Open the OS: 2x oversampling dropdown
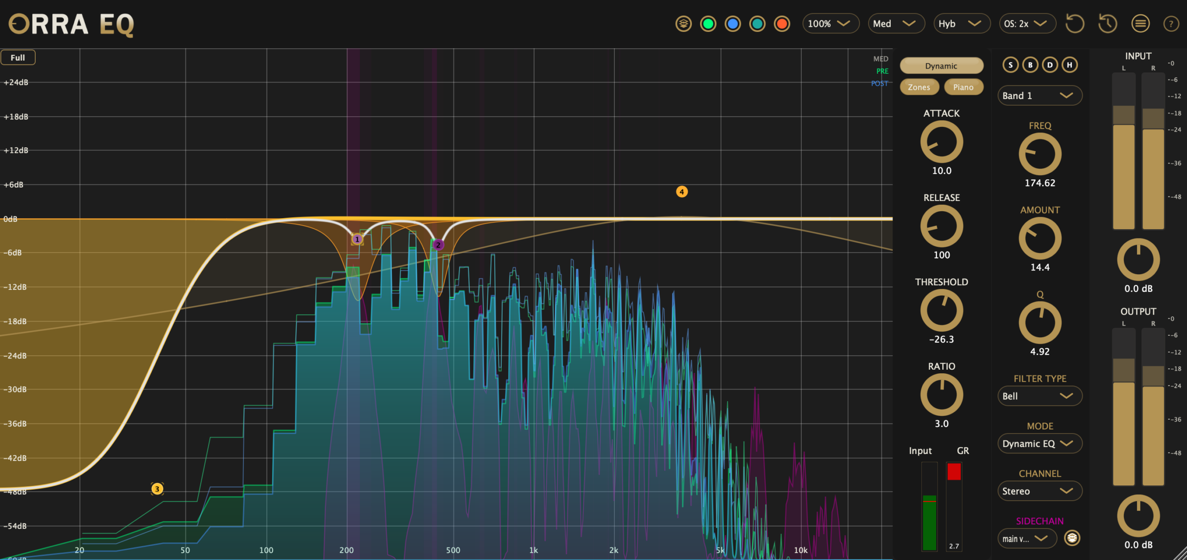 click(x=1027, y=24)
